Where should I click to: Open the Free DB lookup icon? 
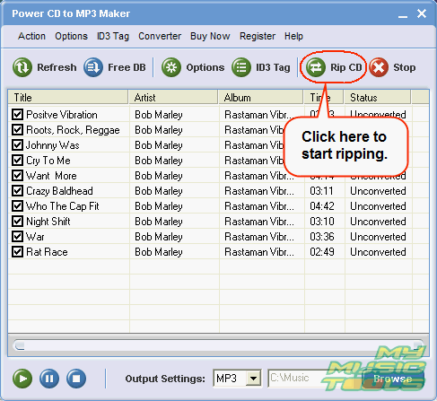(93, 67)
